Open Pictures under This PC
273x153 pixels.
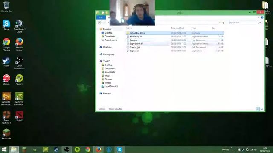(x=107, y=79)
